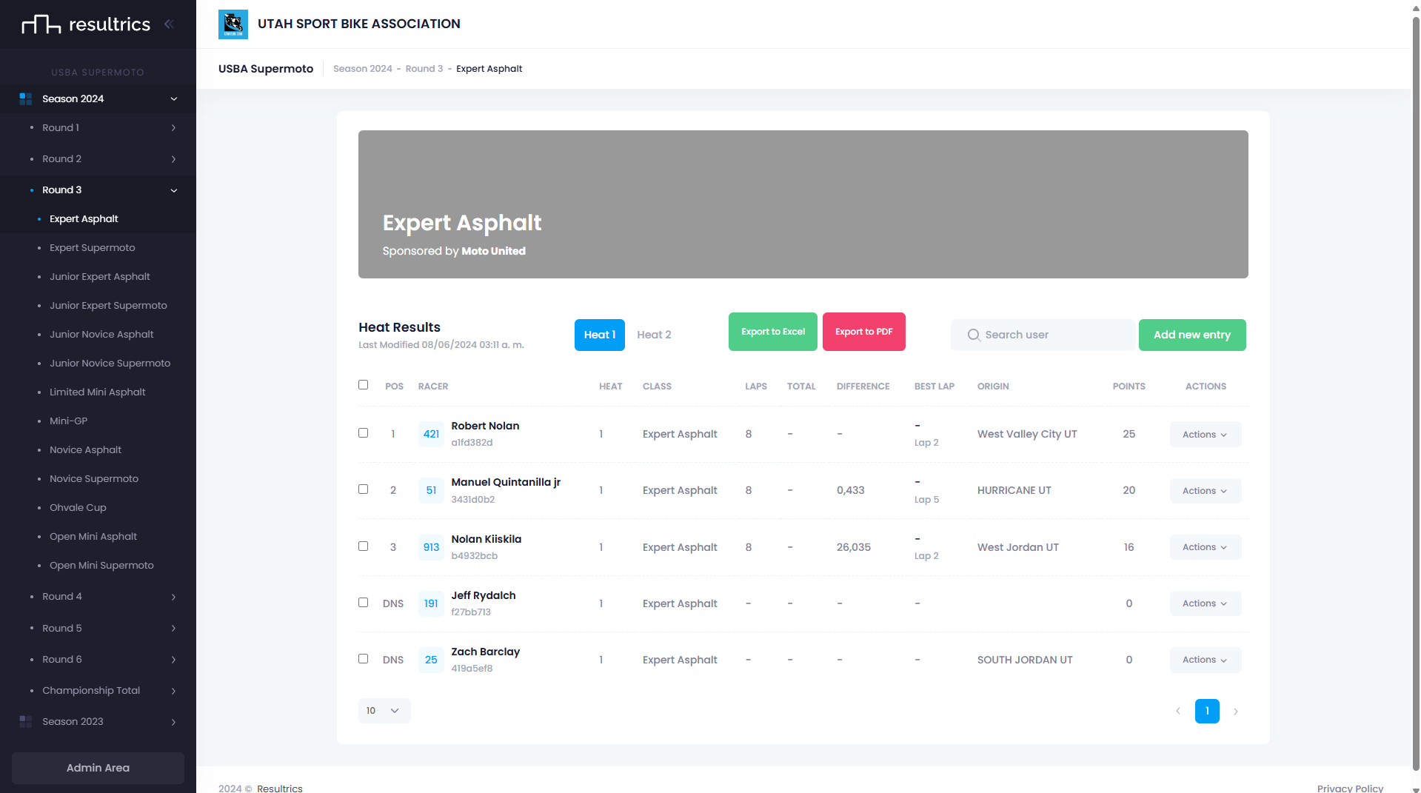Collapse sidebar with double-chevron icon

(169, 24)
